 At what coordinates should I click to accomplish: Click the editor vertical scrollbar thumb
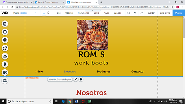[184, 28]
